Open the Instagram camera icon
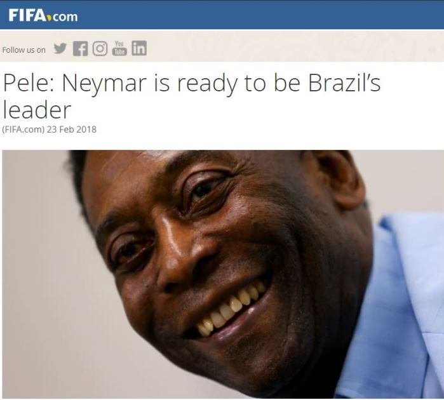 tap(100, 48)
